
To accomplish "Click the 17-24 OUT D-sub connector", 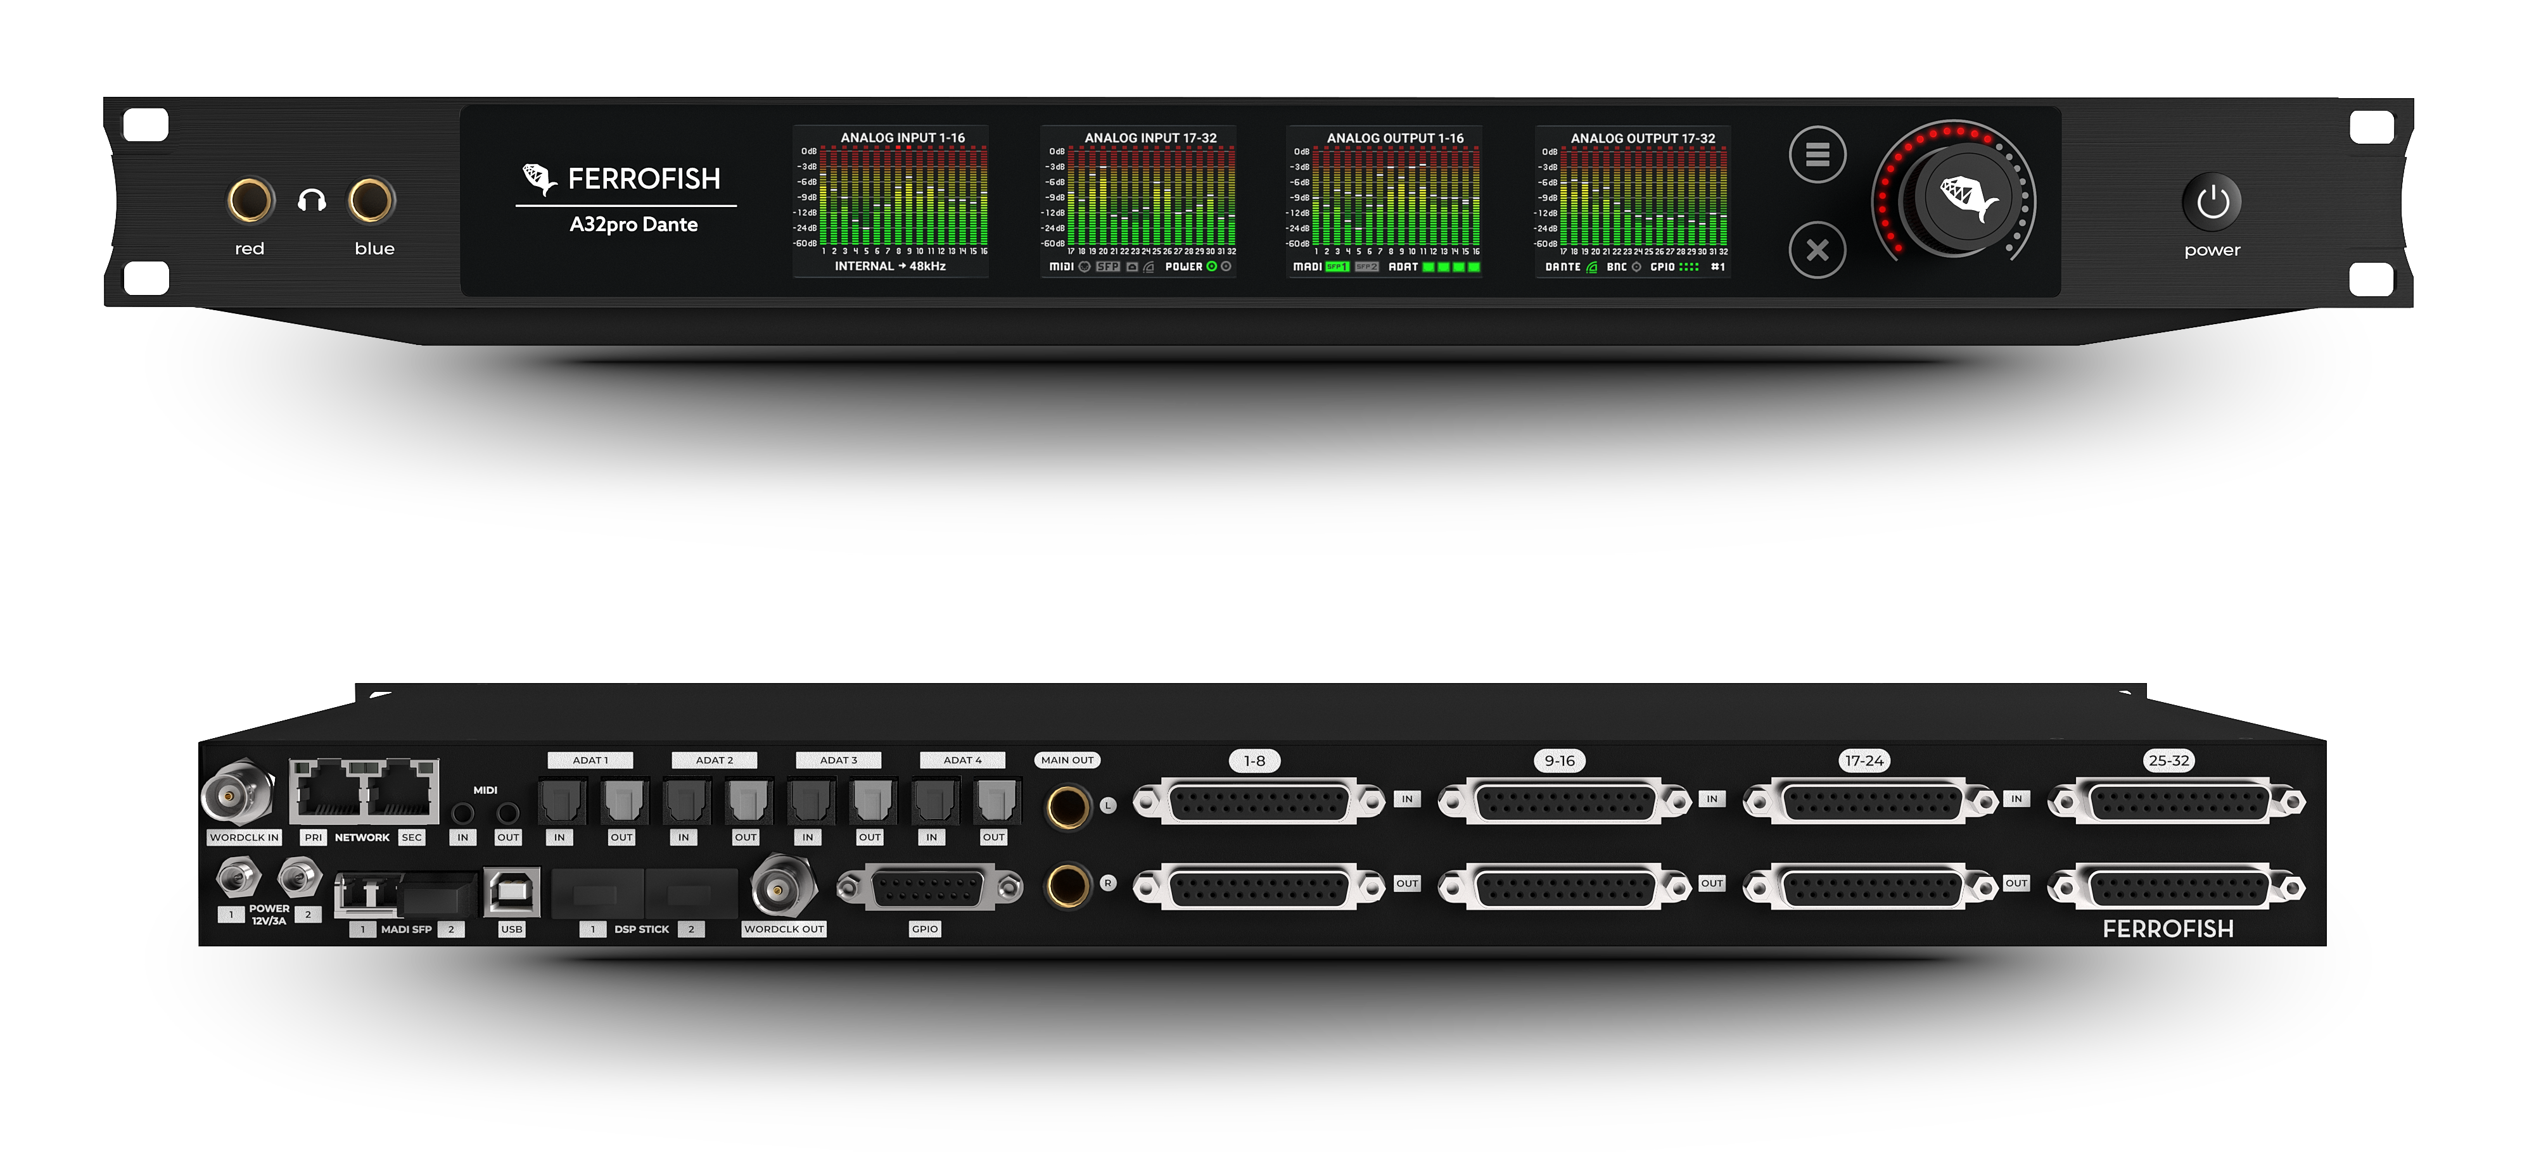I will tap(1869, 888).
